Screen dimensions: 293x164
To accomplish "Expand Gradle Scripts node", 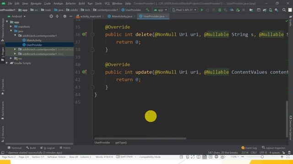I will (7, 63).
